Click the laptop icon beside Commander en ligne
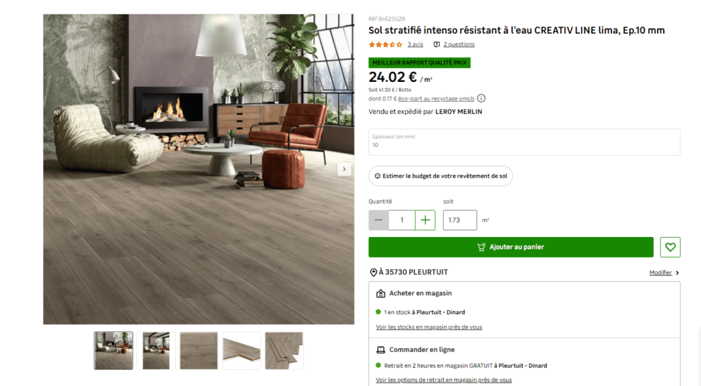701x386 pixels. pos(381,349)
